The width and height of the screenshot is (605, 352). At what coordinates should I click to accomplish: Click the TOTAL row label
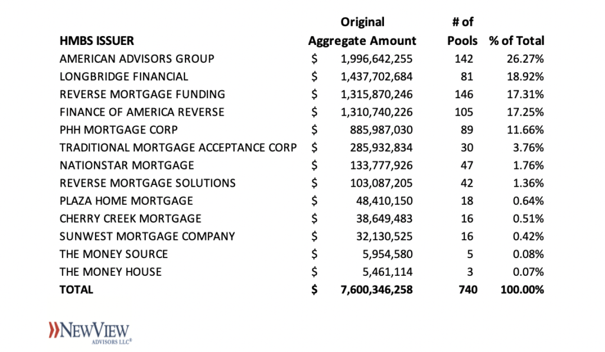[76, 289]
